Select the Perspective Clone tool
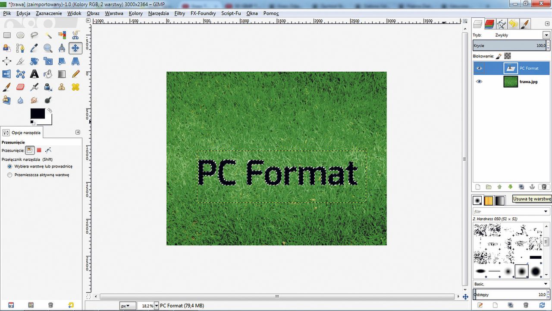The image size is (552, 311). [7, 100]
